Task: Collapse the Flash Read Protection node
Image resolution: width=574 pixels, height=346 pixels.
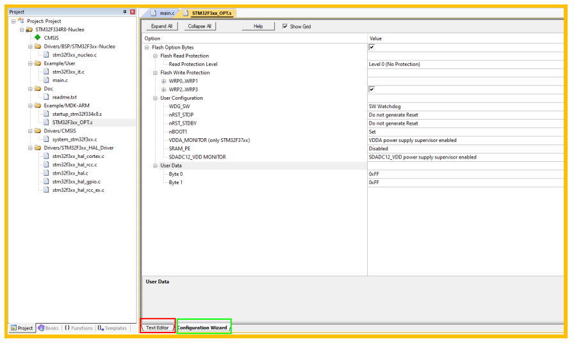Action: pos(155,56)
